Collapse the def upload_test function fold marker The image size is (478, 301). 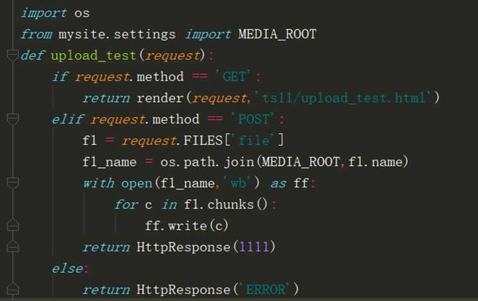12,55
